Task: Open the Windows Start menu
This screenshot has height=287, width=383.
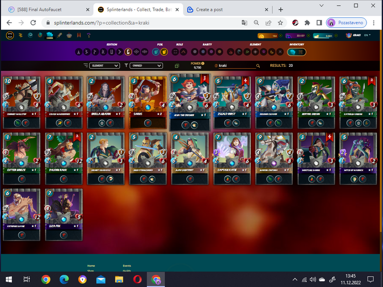Action: click(x=9, y=279)
